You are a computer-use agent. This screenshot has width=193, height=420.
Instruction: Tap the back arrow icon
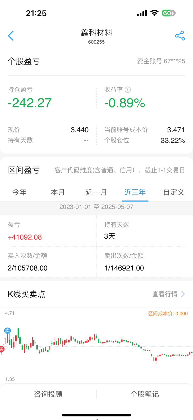coord(11,36)
